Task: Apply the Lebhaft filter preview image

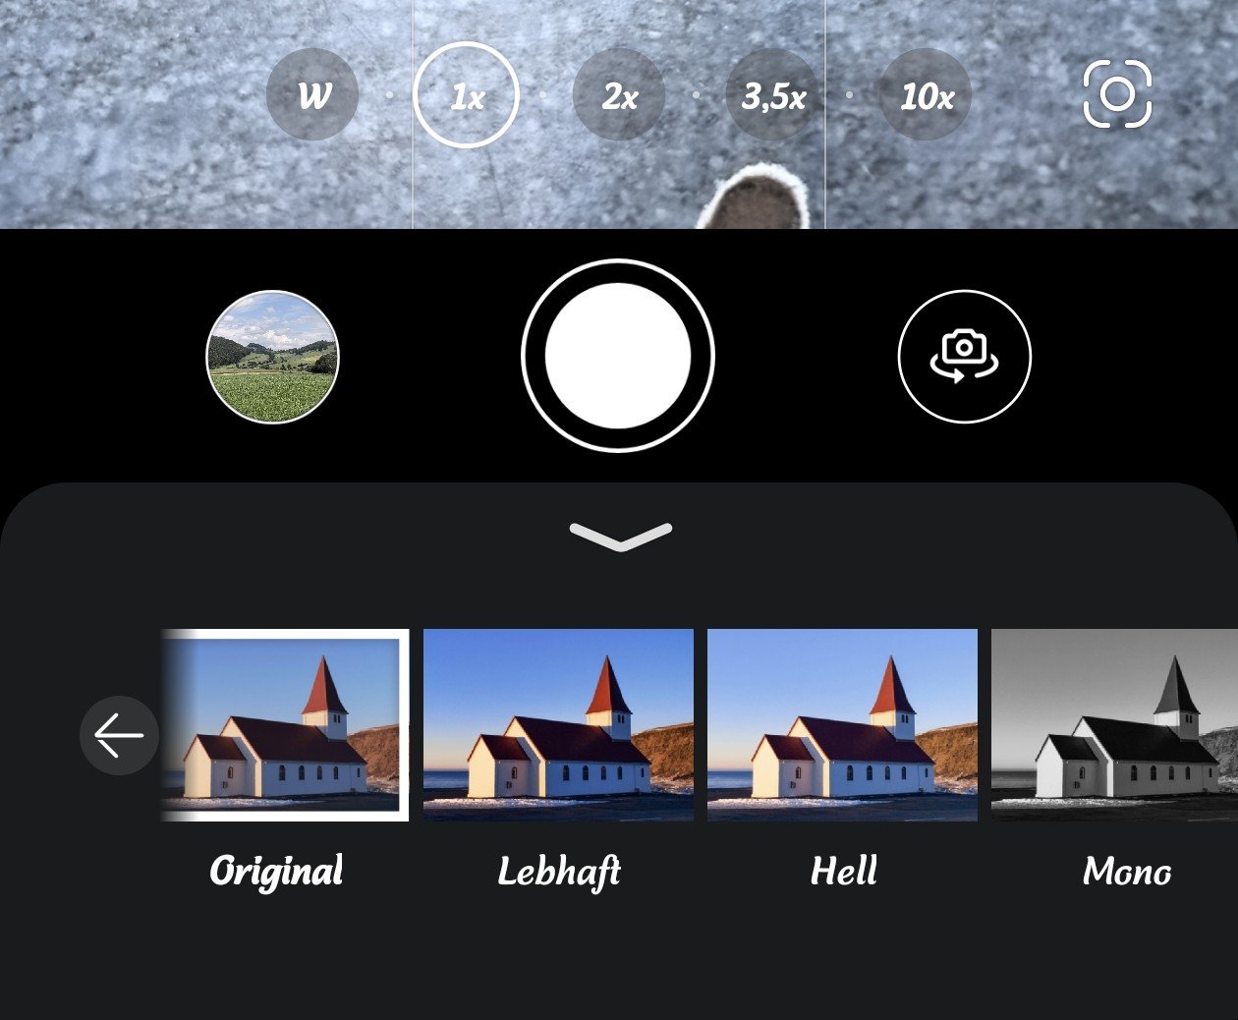Action: [x=558, y=725]
